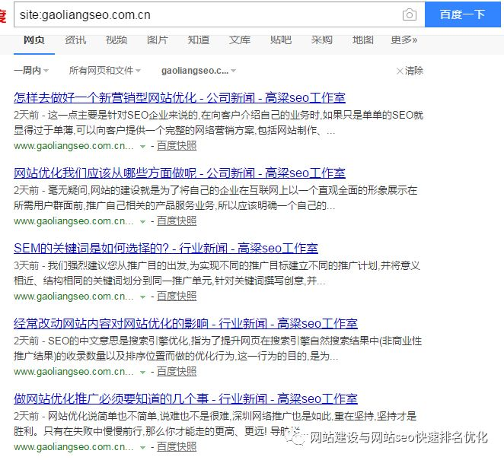This screenshot has height=460, width=504.
Task: Open result 经常改动网站内容对网站优化的影响
Action: (x=186, y=323)
